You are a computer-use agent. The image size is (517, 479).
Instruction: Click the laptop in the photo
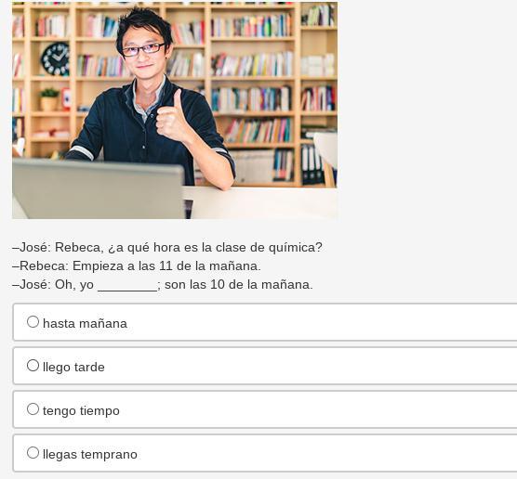99,188
